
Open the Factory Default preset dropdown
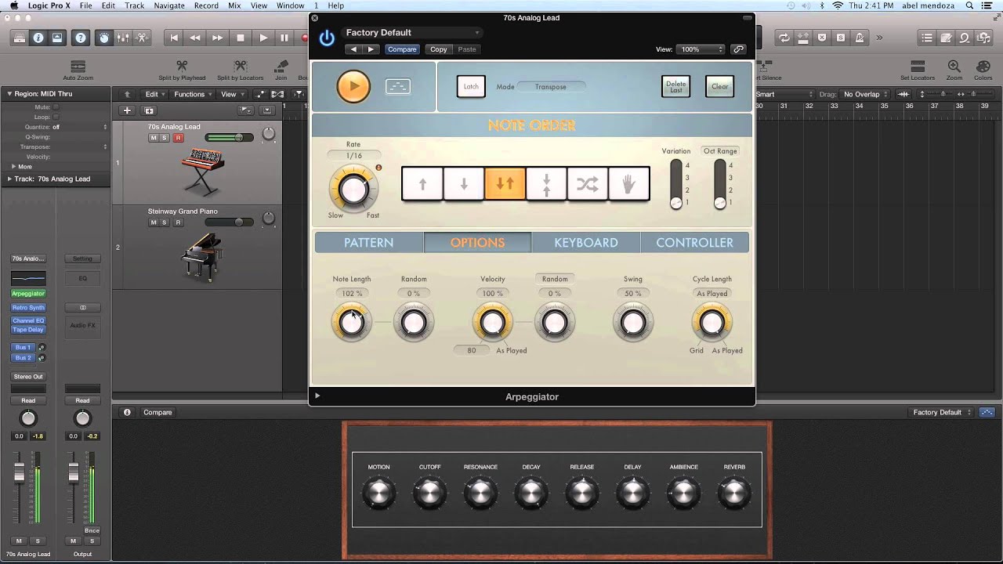click(x=413, y=33)
